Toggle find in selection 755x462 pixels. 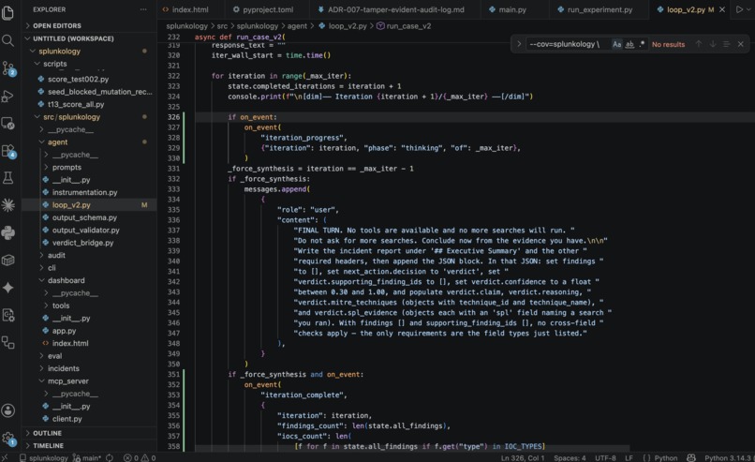pyautogui.click(x=727, y=44)
